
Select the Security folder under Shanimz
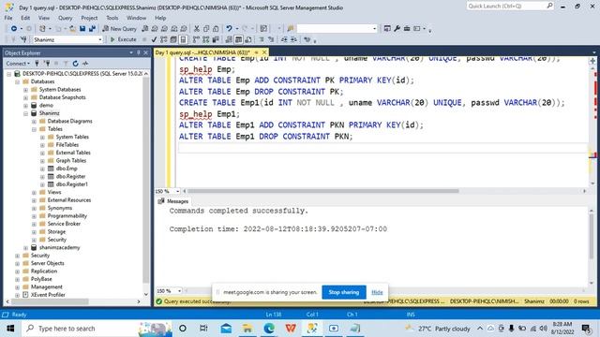point(56,240)
